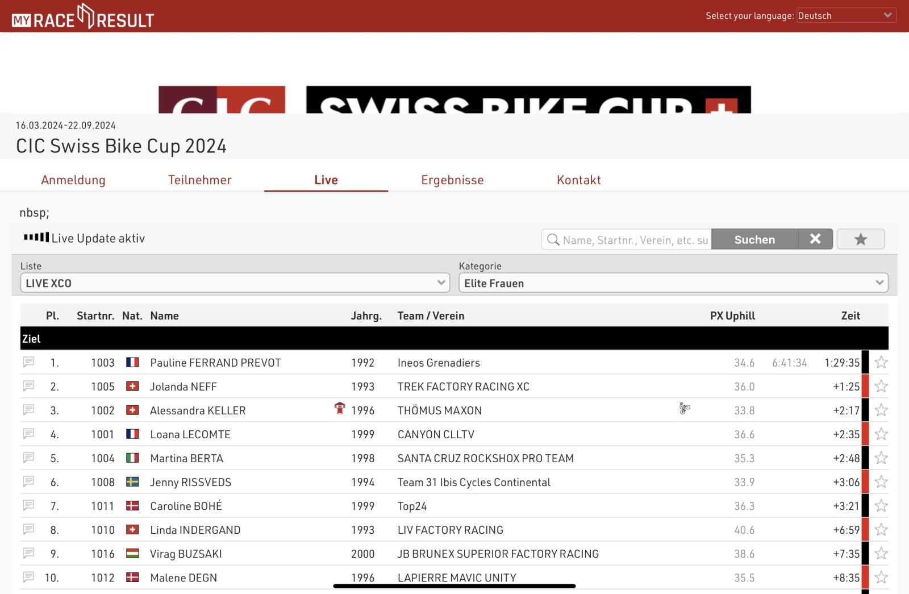This screenshot has height=594, width=909.
Task: Click the cyclist icon in Thömus Maxon row
Action: pos(685,408)
